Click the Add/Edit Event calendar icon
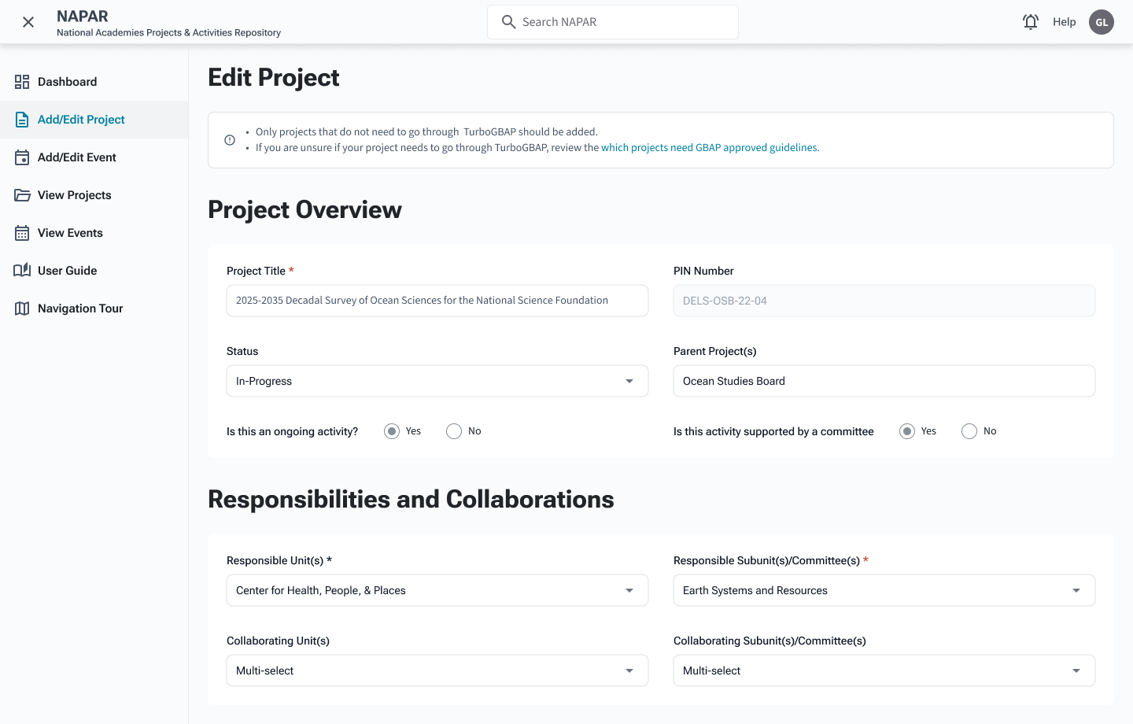This screenshot has width=1133, height=724. (x=22, y=157)
